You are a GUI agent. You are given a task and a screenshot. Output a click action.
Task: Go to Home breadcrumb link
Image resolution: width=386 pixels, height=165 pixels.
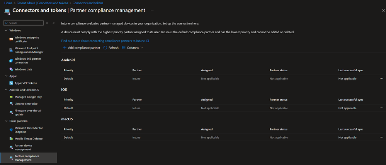pos(8,3)
